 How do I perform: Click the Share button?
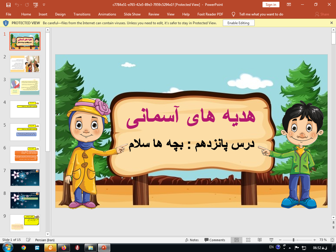[322, 14]
